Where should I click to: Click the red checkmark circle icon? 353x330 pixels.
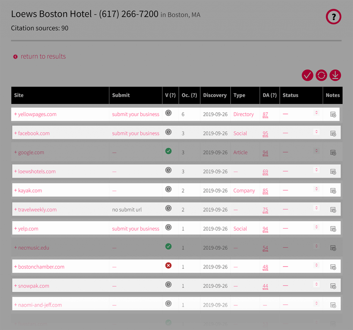pyautogui.click(x=307, y=75)
